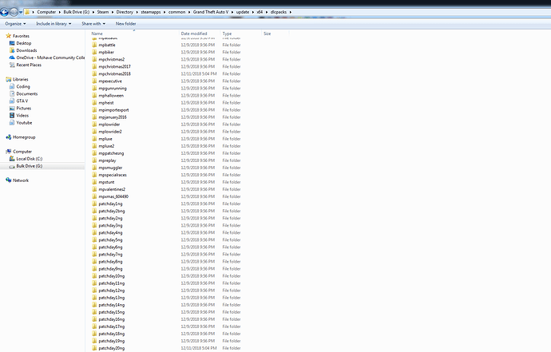Screen dimensions: 551x352
Task: Select the Libraries node icon
Action: pos(9,79)
